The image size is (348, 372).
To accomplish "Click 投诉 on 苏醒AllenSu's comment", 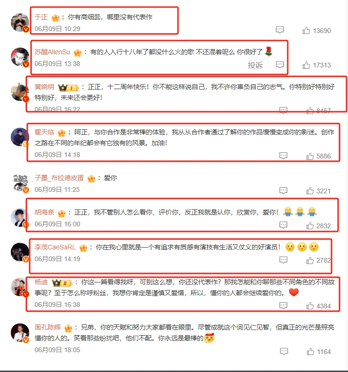I will [255, 65].
